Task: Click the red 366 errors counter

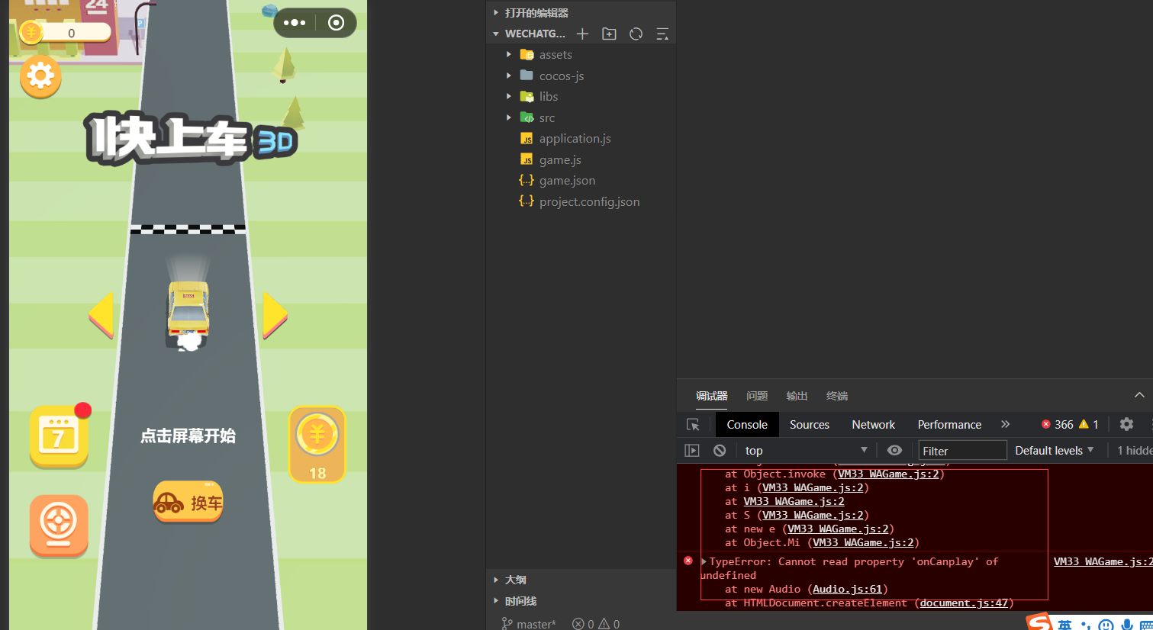Action: point(1057,425)
